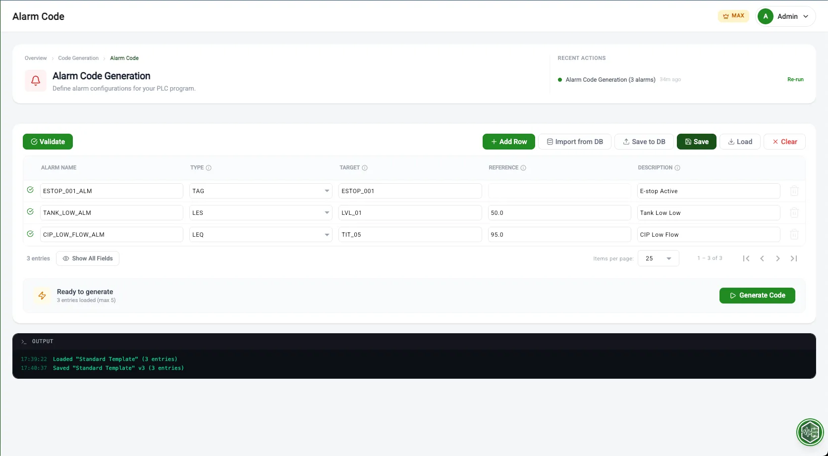The width and height of the screenshot is (828, 456).
Task: Open Type dropdown for ESTOP_001_ALM row
Action: [x=261, y=191]
